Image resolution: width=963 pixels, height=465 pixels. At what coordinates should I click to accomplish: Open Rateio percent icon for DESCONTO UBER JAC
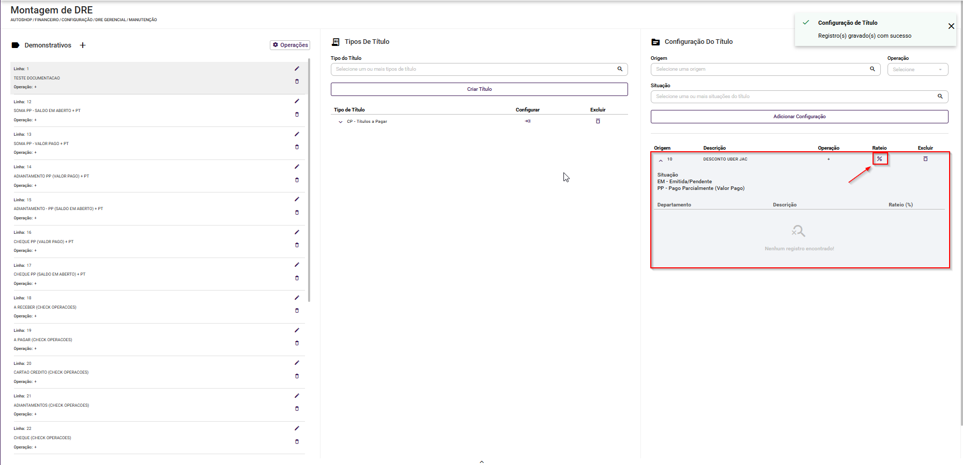(880, 159)
